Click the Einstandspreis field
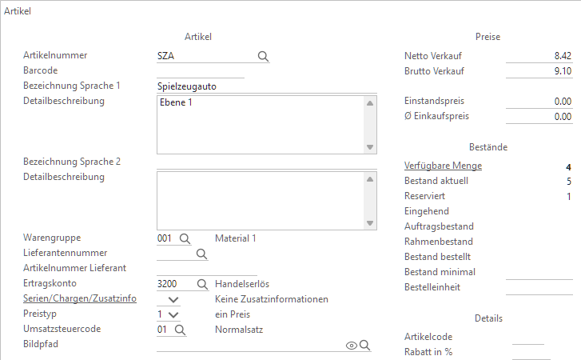The image size is (581, 360). coord(539,102)
